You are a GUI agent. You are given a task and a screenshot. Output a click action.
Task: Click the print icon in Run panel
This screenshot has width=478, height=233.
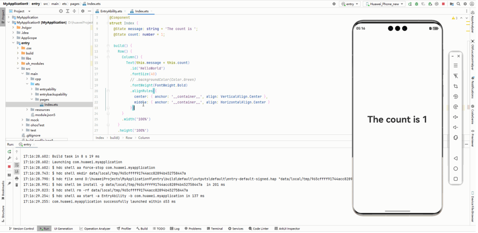coord(17,178)
